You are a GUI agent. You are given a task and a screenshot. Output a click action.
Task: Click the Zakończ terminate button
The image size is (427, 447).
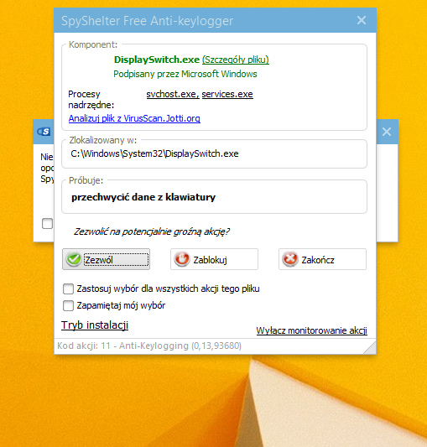(322, 259)
